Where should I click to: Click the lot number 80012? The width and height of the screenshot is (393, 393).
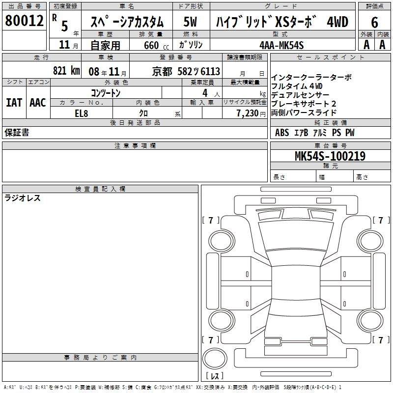25,21
